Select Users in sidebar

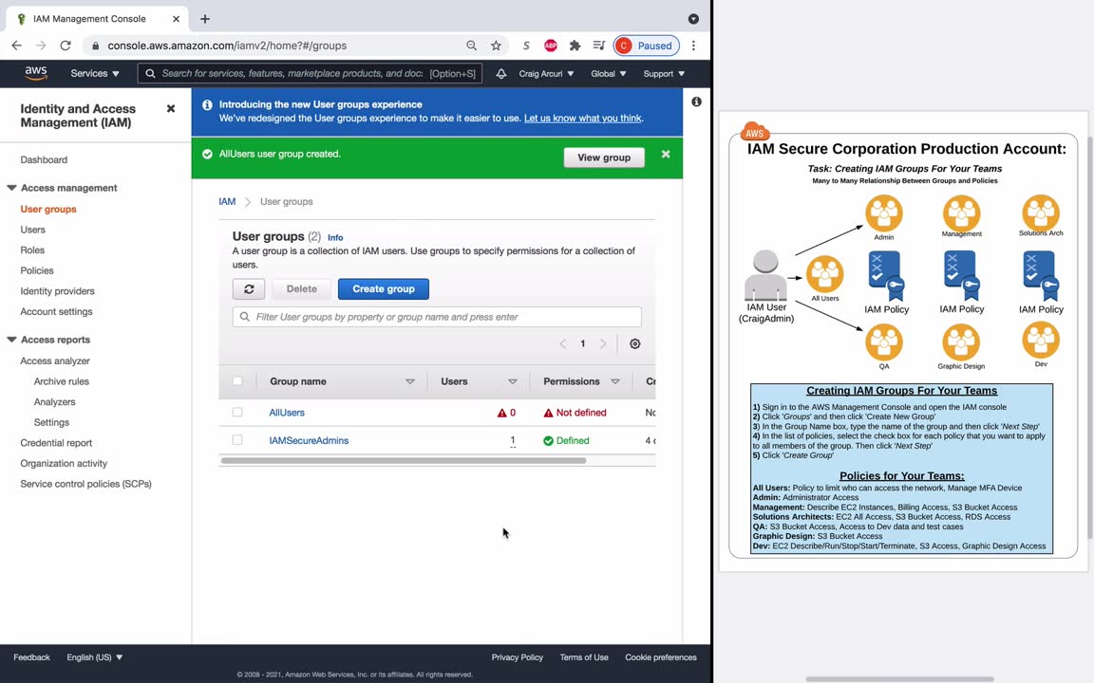33,230
